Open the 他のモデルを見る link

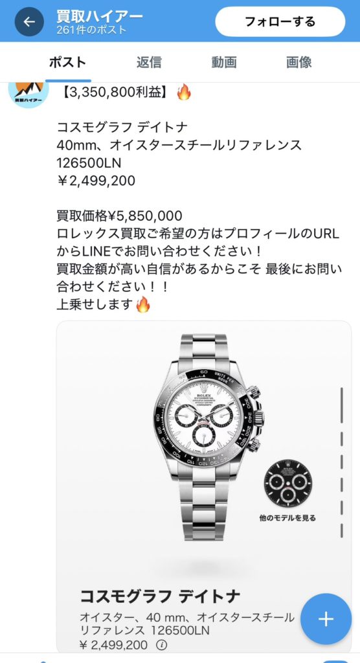coord(287,517)
